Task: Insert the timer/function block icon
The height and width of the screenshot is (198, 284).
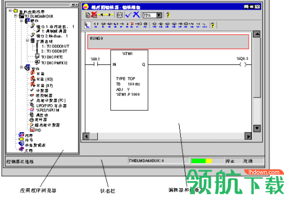Action: pyautogui.click(x=145, y=25)
